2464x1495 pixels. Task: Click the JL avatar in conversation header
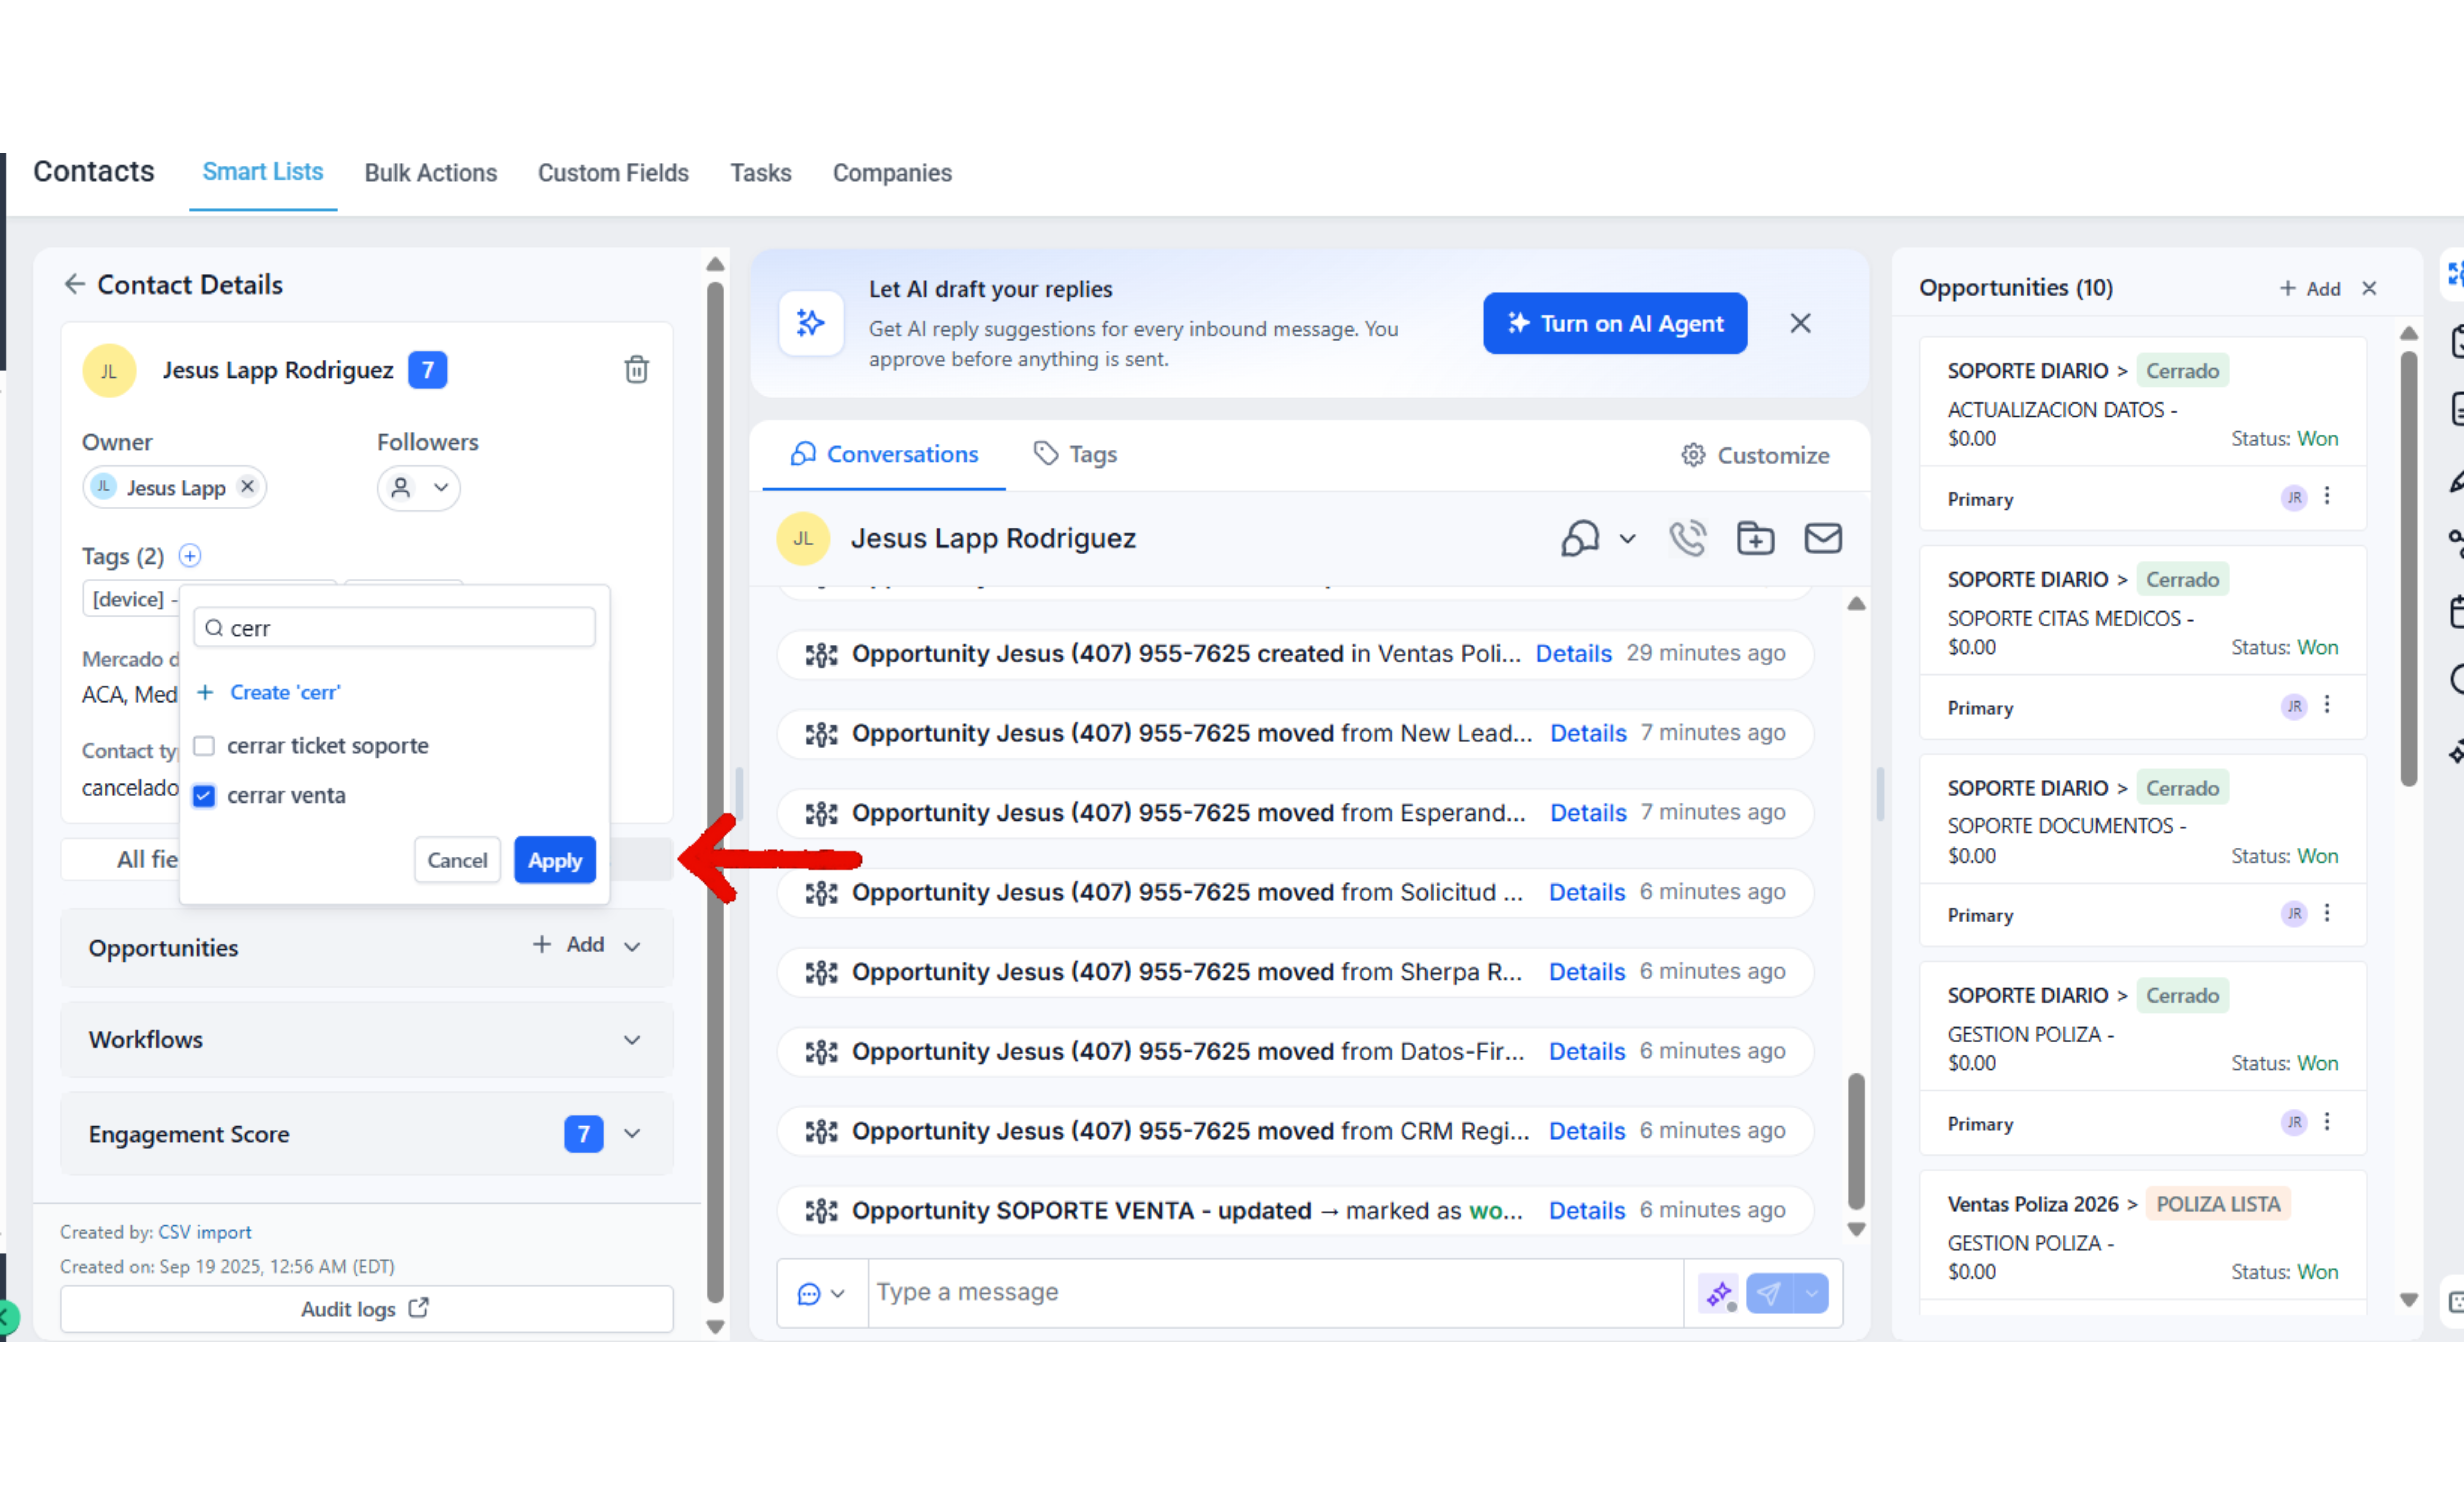coord(803,539)
